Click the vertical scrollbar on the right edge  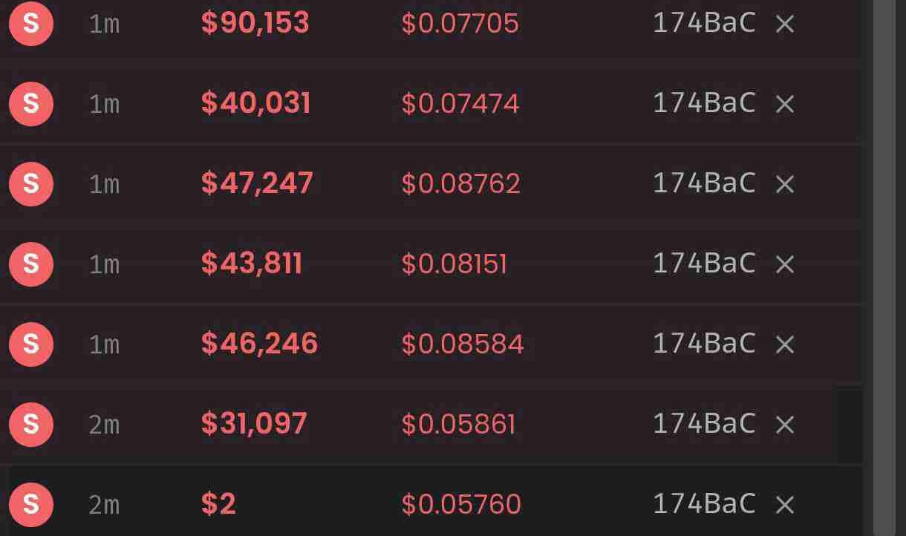tap(890, 267)
